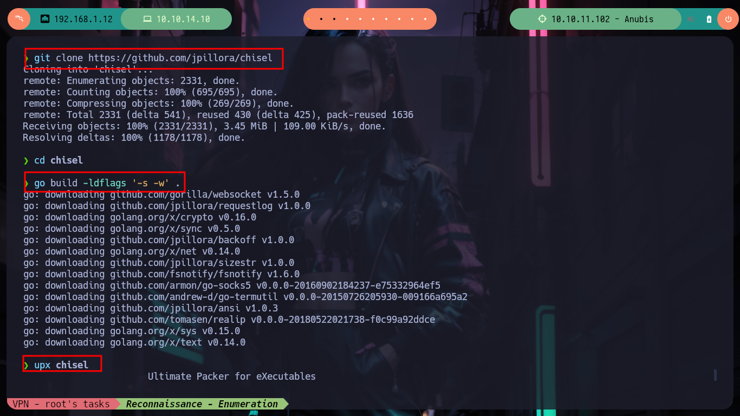Click the ethernet icon beside 192.168.1.12
This screenshot has width=740, height=416.
pyautogui.click(x=45, y=19)
